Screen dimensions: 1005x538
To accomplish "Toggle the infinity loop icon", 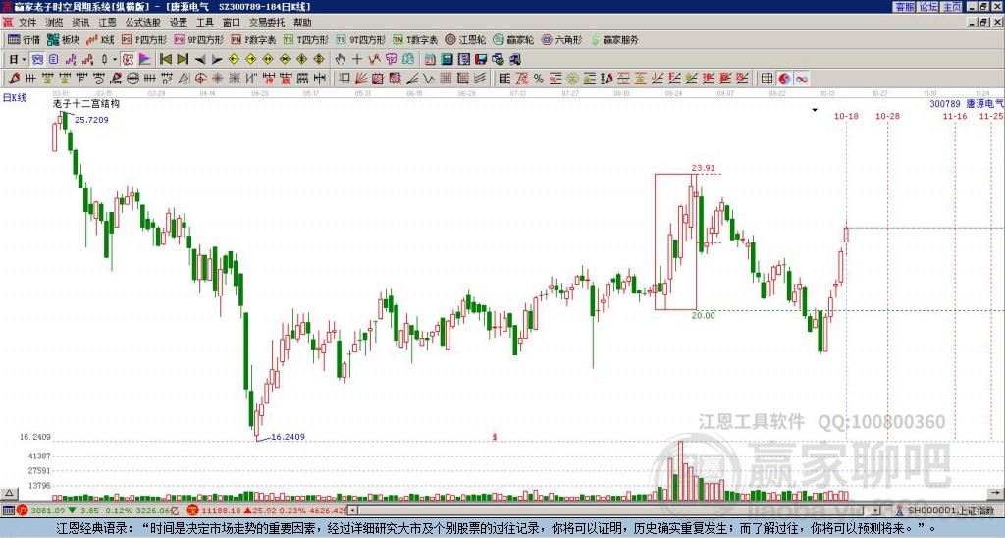I will (801, 79).
